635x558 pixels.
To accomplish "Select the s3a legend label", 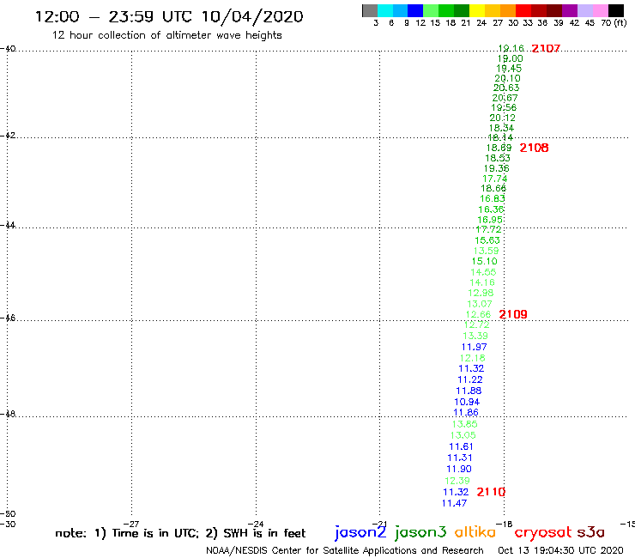I will [x=590, y=532].
